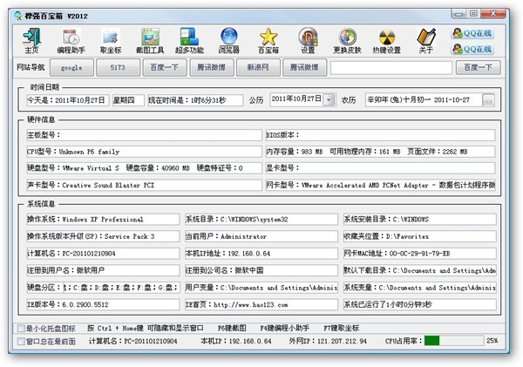Click the 农历 辛卯年 date field
This screenshot has width=523, height=367.
pos(424,99)
